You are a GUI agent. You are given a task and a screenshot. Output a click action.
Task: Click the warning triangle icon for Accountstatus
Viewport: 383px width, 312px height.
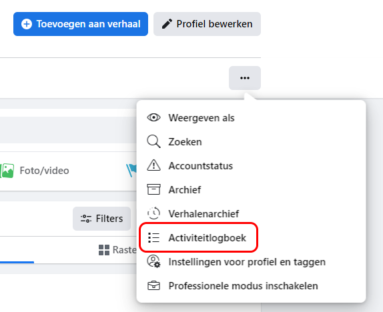[x=153, y=165]
